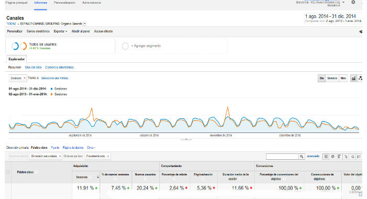Click the avanzado filter link
This screenshot has width=367, height=199.
pos(313,156)
